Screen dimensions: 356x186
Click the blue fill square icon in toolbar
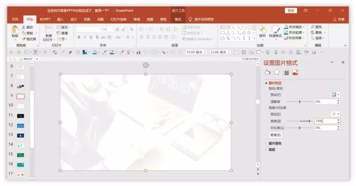pos(85,52)
